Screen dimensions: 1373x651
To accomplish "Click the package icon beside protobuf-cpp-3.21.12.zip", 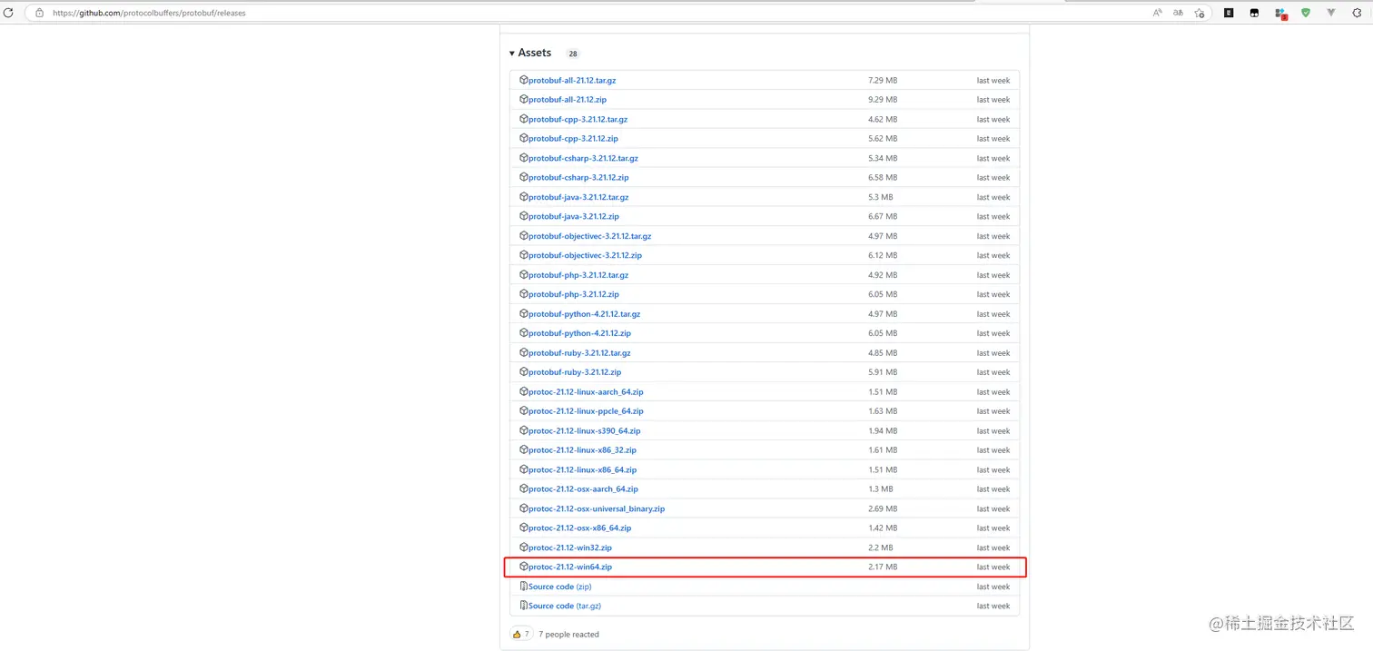I will click(524, 138).
